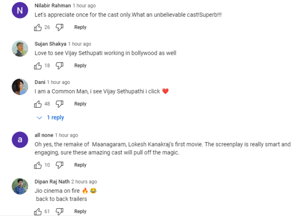Dislike Dipan Raj Nath's comment
The width and height of the screenshot is (299, 216).
click(x=60, y=211)
